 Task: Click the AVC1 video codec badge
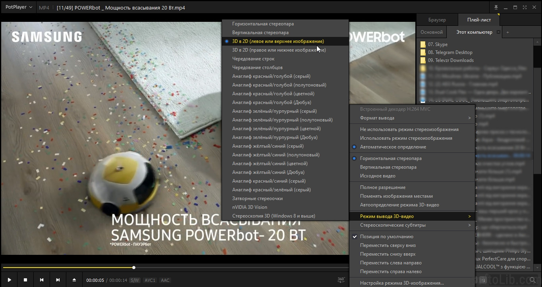pos(150,280)
